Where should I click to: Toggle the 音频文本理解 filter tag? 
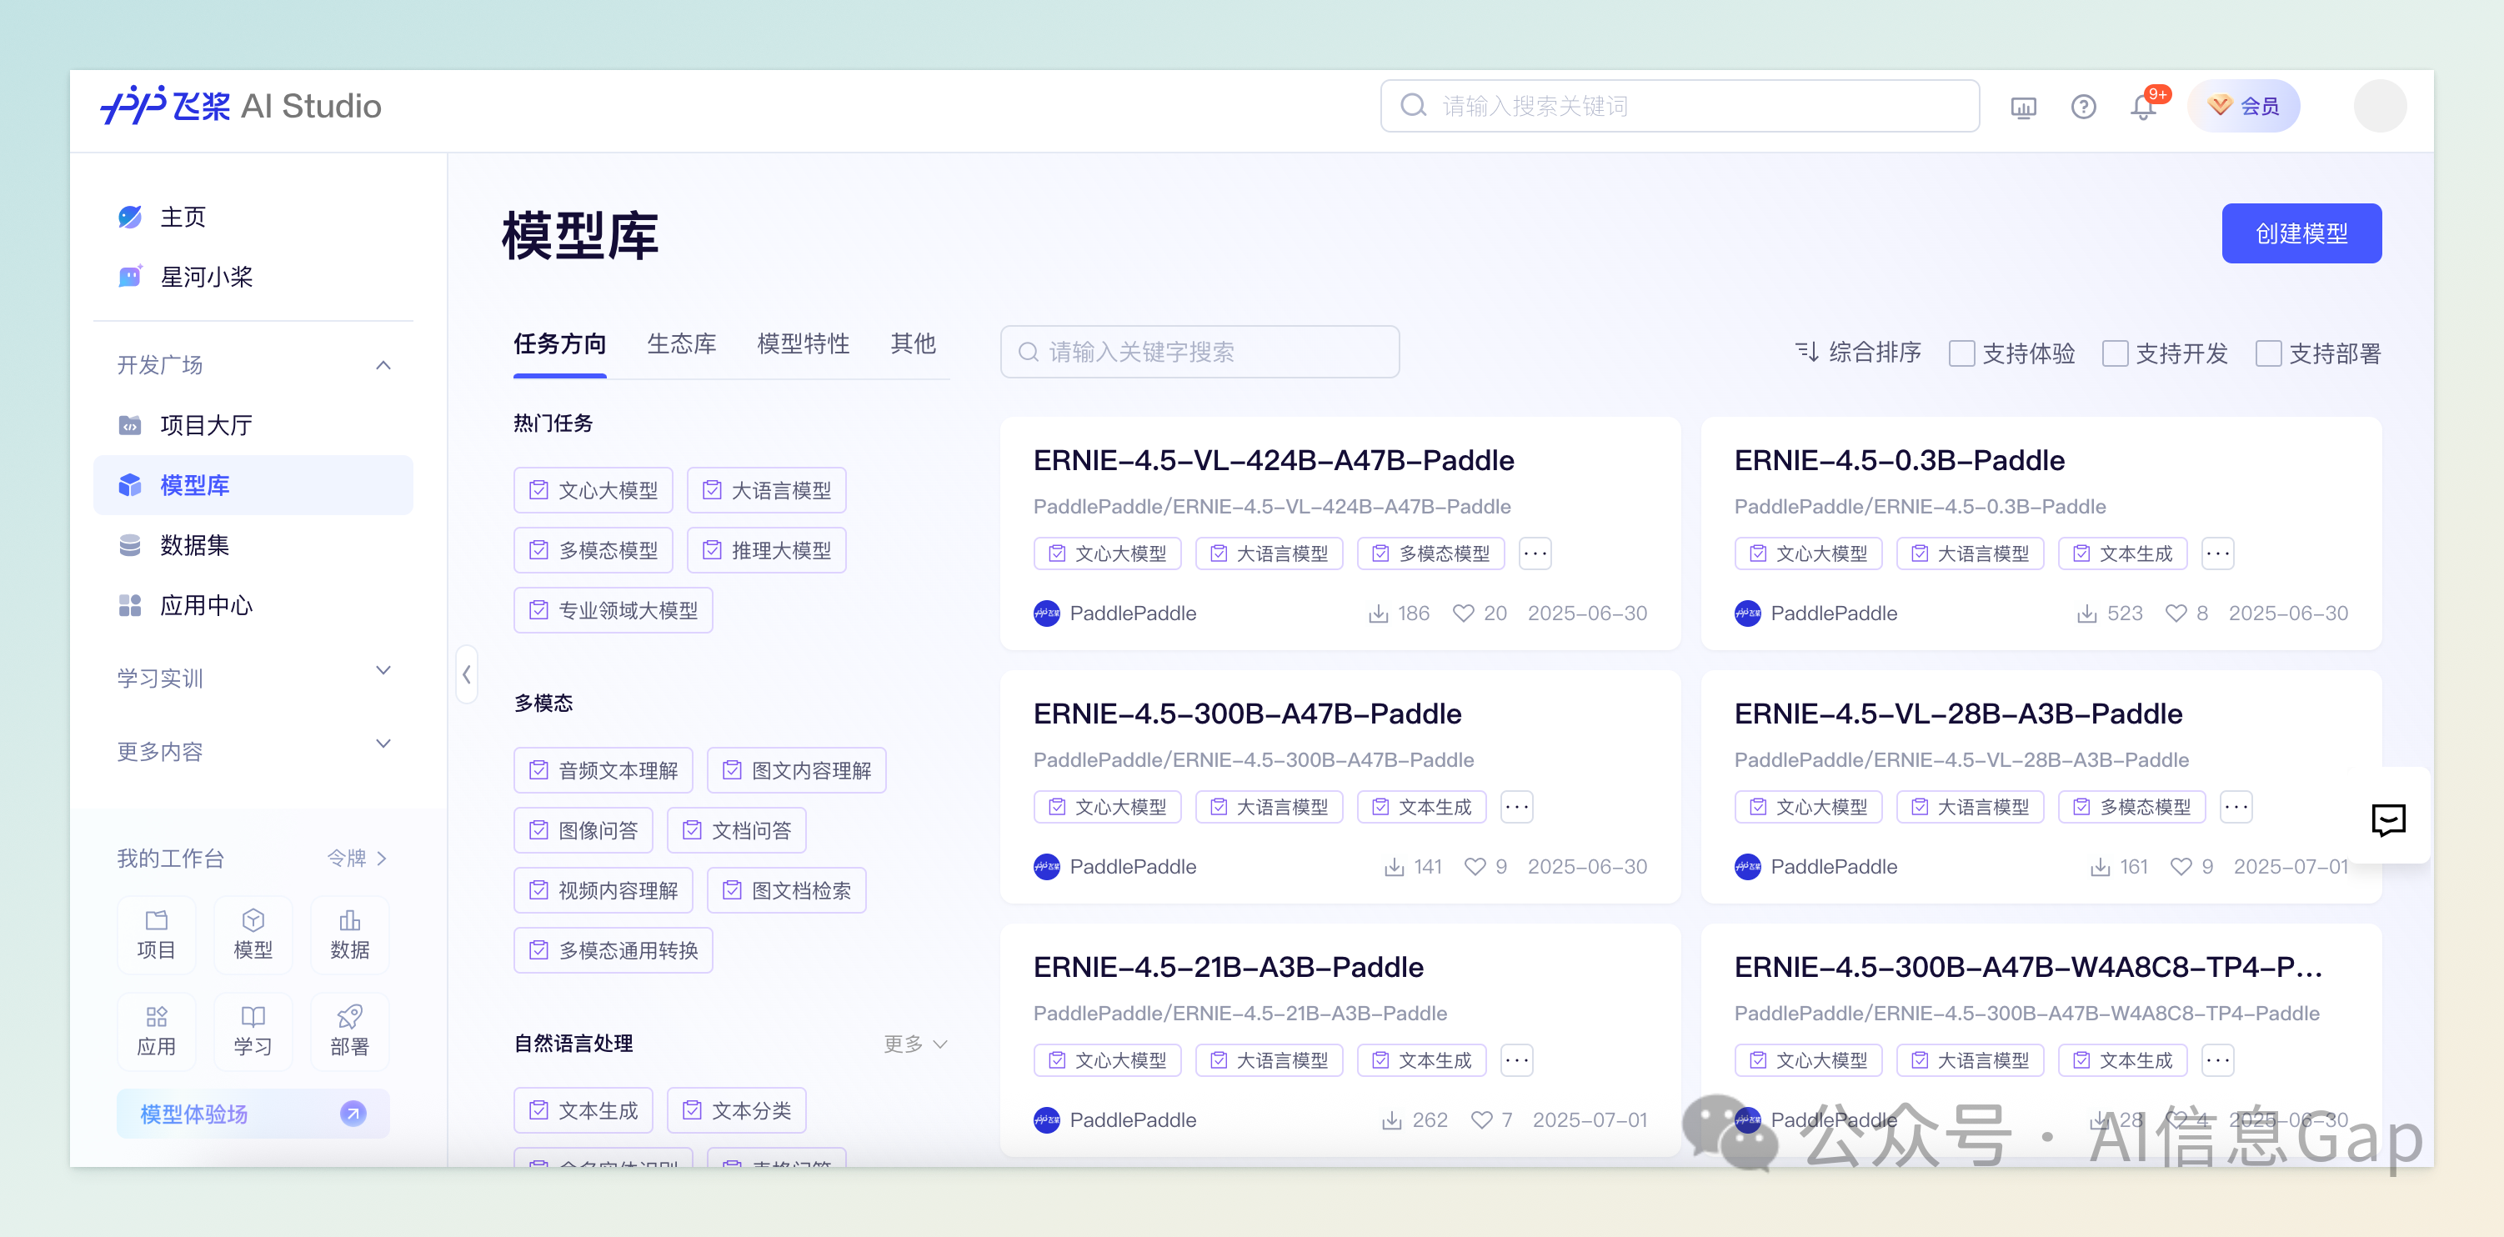tap(603, 769)
